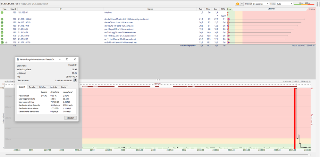Switch to the Quota tab
The image size is (320, 157).
pos(64,87)
